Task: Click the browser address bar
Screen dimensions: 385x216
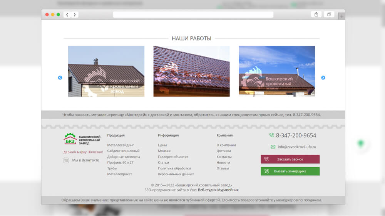Action: point(193,15)
